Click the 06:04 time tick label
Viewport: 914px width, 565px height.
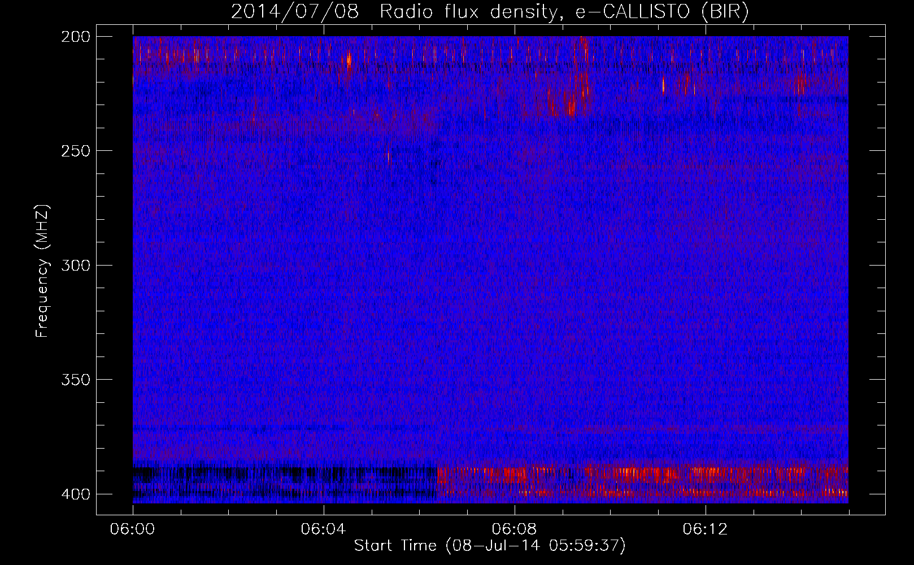coord(323,529)
